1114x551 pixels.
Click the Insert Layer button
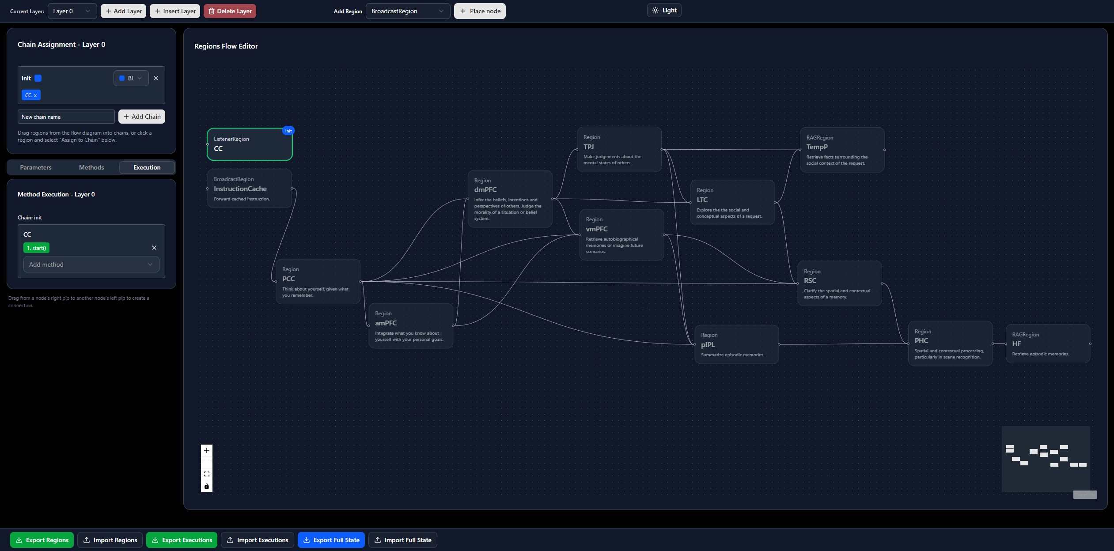coord(175,11)
